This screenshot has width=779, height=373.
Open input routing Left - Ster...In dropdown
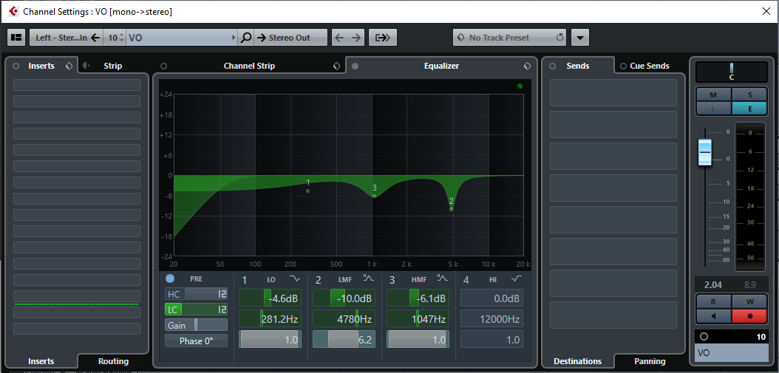pos(66,37)
